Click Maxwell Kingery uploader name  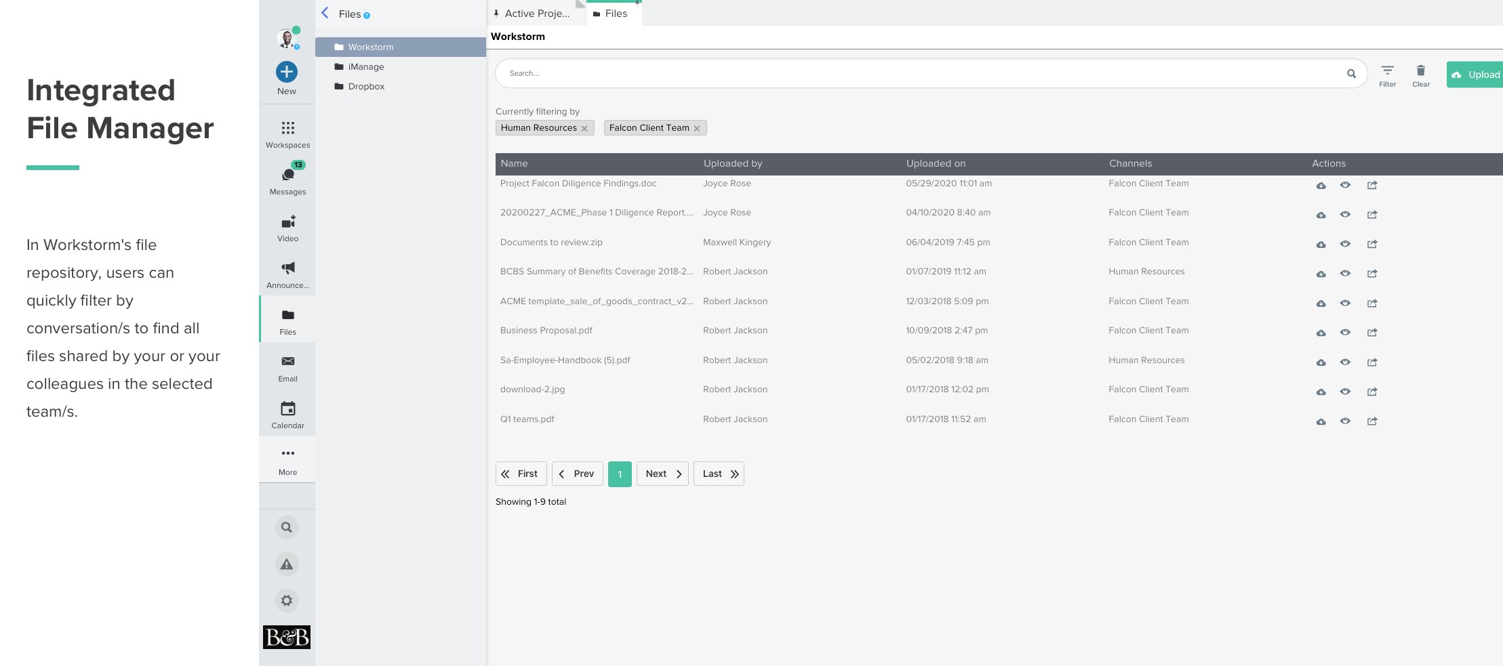(x=737, y=243)
